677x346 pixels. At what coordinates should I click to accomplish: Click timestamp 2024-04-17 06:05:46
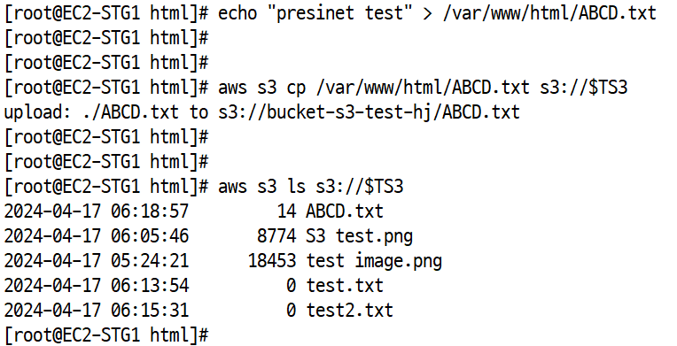[97, 236]
